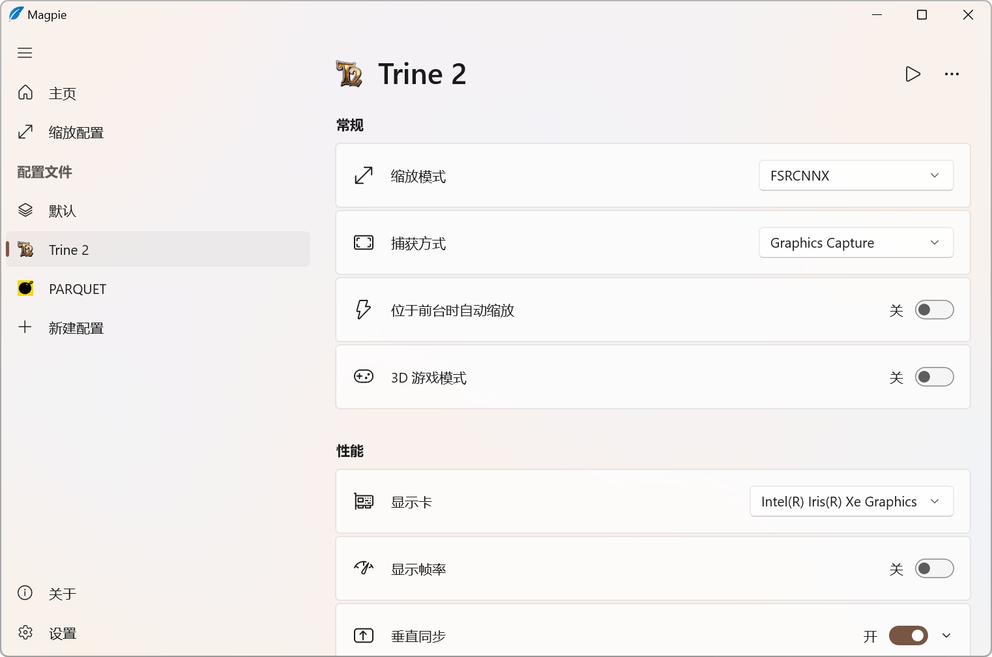This screenshot has width=992, height=657.
Task: Click the home icon in sidebar
Action: click(x=25, y=93)
